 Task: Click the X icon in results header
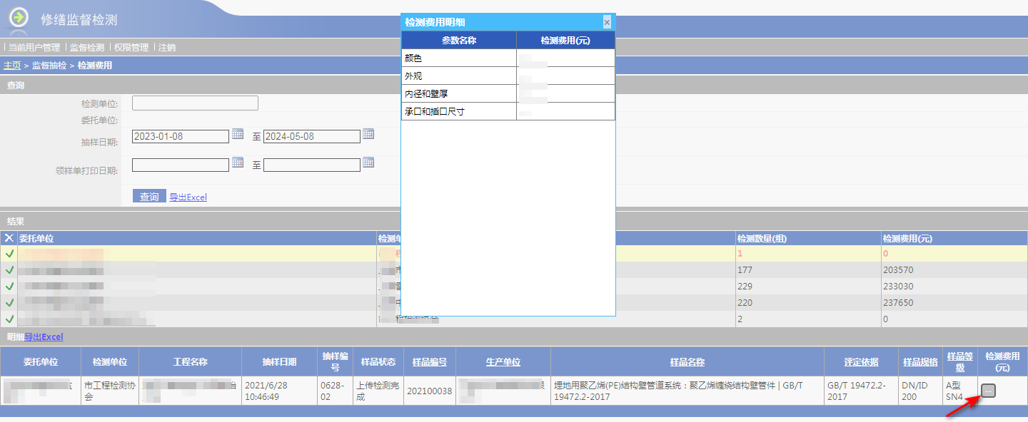pos(9,238)
